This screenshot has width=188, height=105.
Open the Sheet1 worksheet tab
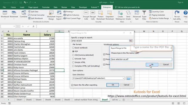click(x=19, y=100)
